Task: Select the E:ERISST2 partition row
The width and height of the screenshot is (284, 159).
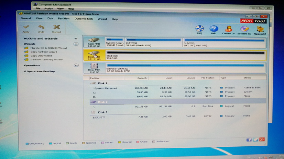Action: (x=178, y=117)
